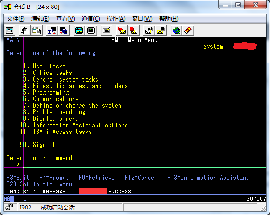Select '9. Display a menu' option

tap(51, 119)
